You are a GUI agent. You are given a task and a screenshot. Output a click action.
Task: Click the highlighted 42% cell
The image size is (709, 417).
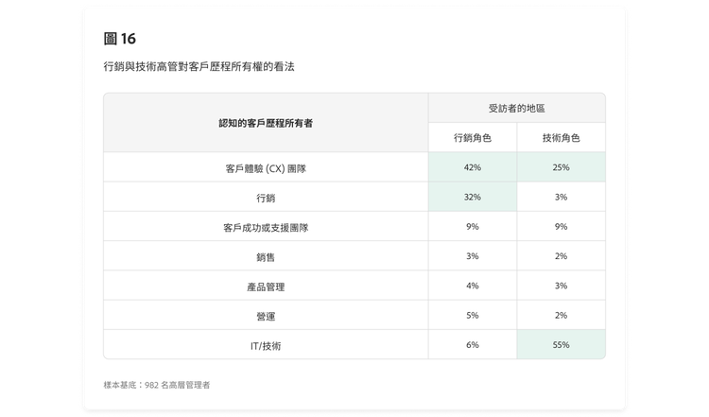473,167
